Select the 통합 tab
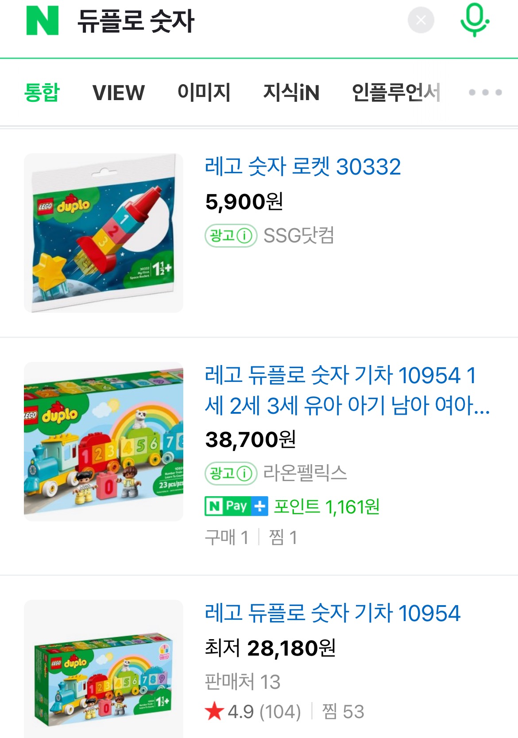Viewport: 518px width, 738px height. [42, 93]
